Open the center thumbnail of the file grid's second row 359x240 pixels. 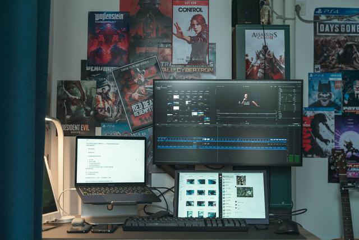click(x=201, y=192)
